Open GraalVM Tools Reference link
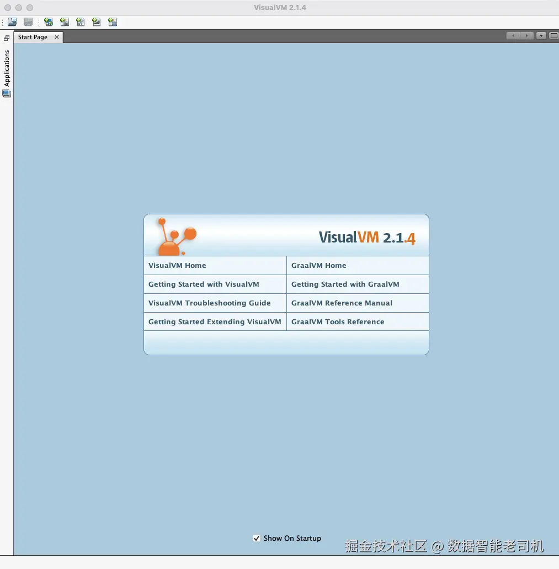 (x=338, y=322)
